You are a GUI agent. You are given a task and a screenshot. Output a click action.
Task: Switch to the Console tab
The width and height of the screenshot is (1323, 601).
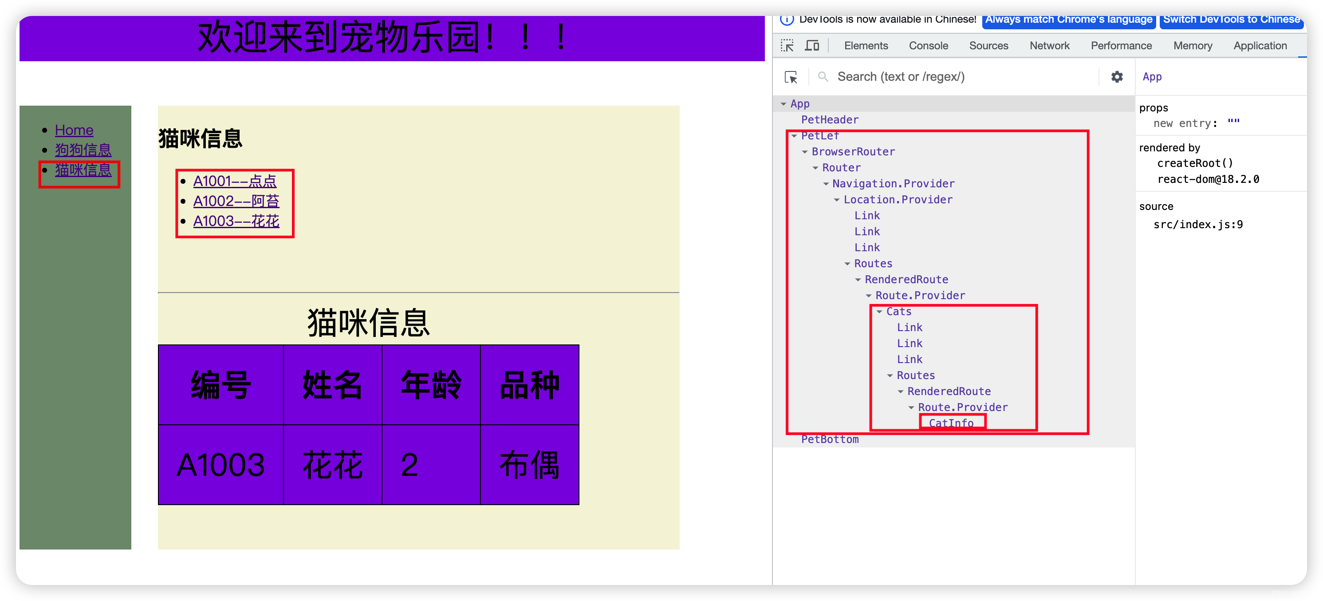[928, 45]
